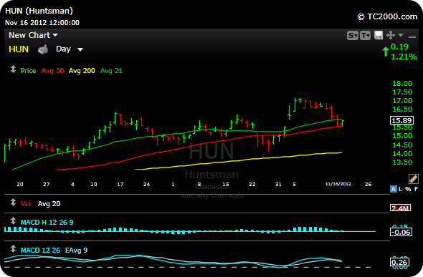Click the -0.06 MACD histogram value box

(401, 232)
